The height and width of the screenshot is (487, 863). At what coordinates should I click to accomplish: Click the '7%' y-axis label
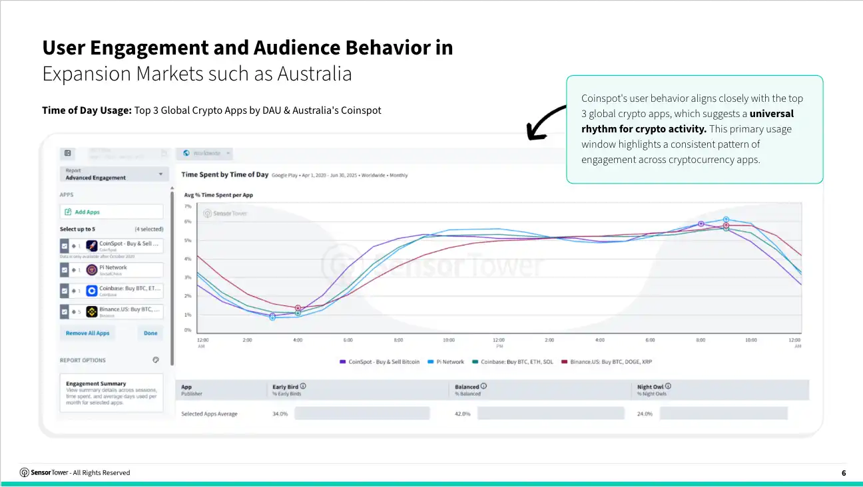(188, 206)
